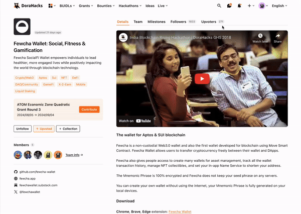Open the notifications bell icon
This screenshot has width=301, height=214.
click(x=239, y=6)
